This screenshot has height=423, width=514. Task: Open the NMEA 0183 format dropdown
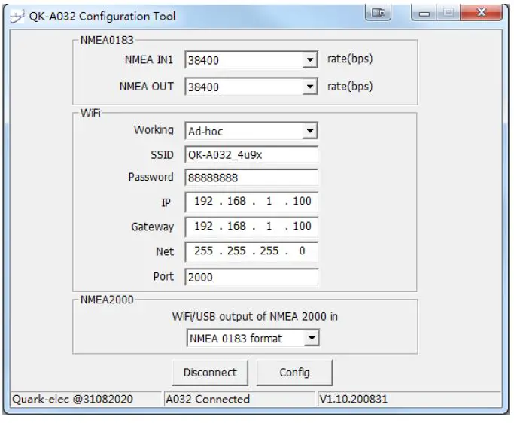coord(312,338)
